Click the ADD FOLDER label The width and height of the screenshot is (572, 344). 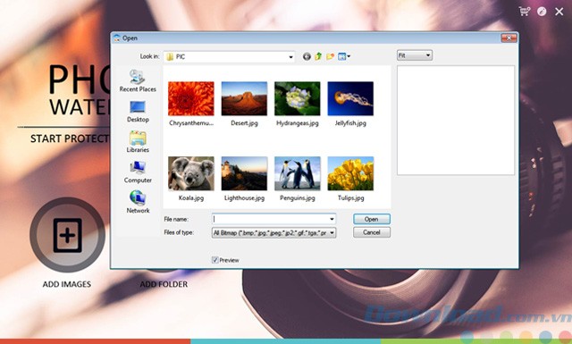click(164, 284)
